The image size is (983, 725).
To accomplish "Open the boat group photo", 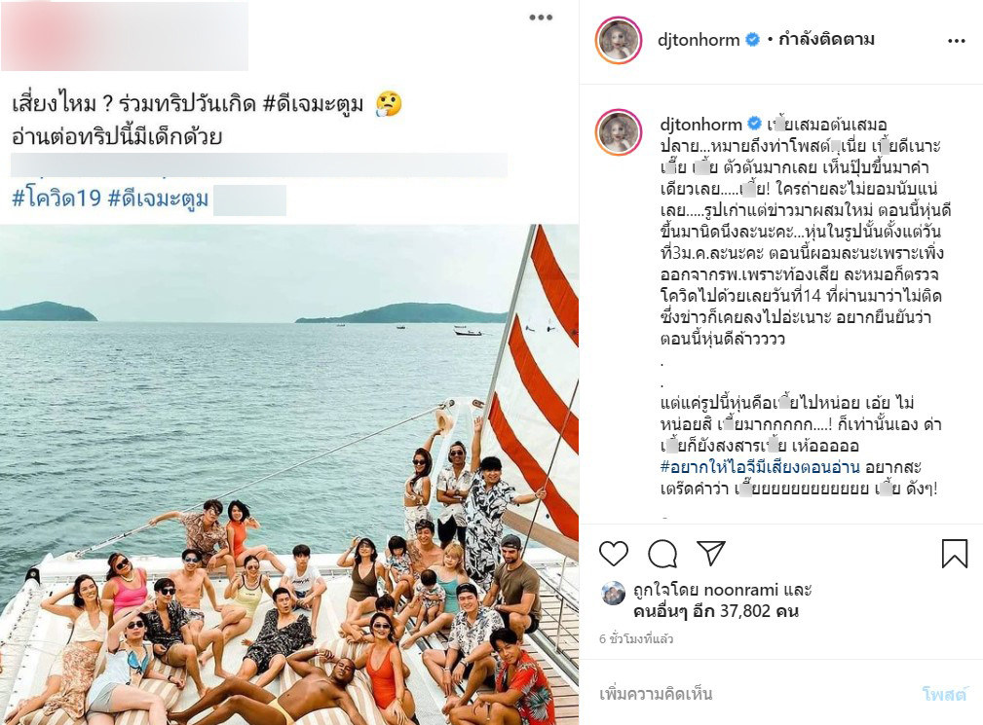I will pyautogui.click(x=289, y=475).
